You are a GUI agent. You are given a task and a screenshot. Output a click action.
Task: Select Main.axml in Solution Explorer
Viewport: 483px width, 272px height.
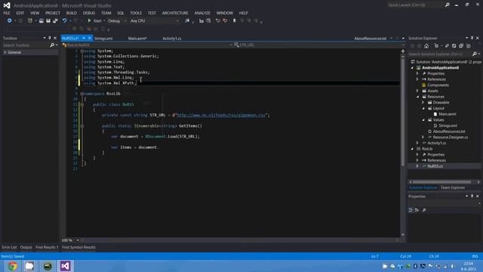[x=448, y=114]
